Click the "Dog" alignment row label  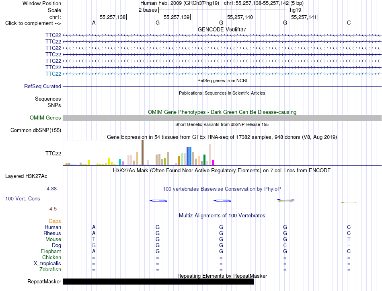click(x=57, y=246)
